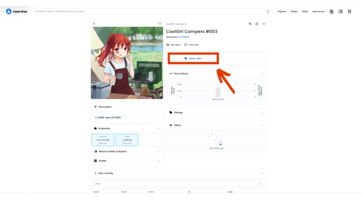Image resolution: width=361 pixels, height=203 pixels.
Task: Share this item via share icon
Action: tap(250, 24)
